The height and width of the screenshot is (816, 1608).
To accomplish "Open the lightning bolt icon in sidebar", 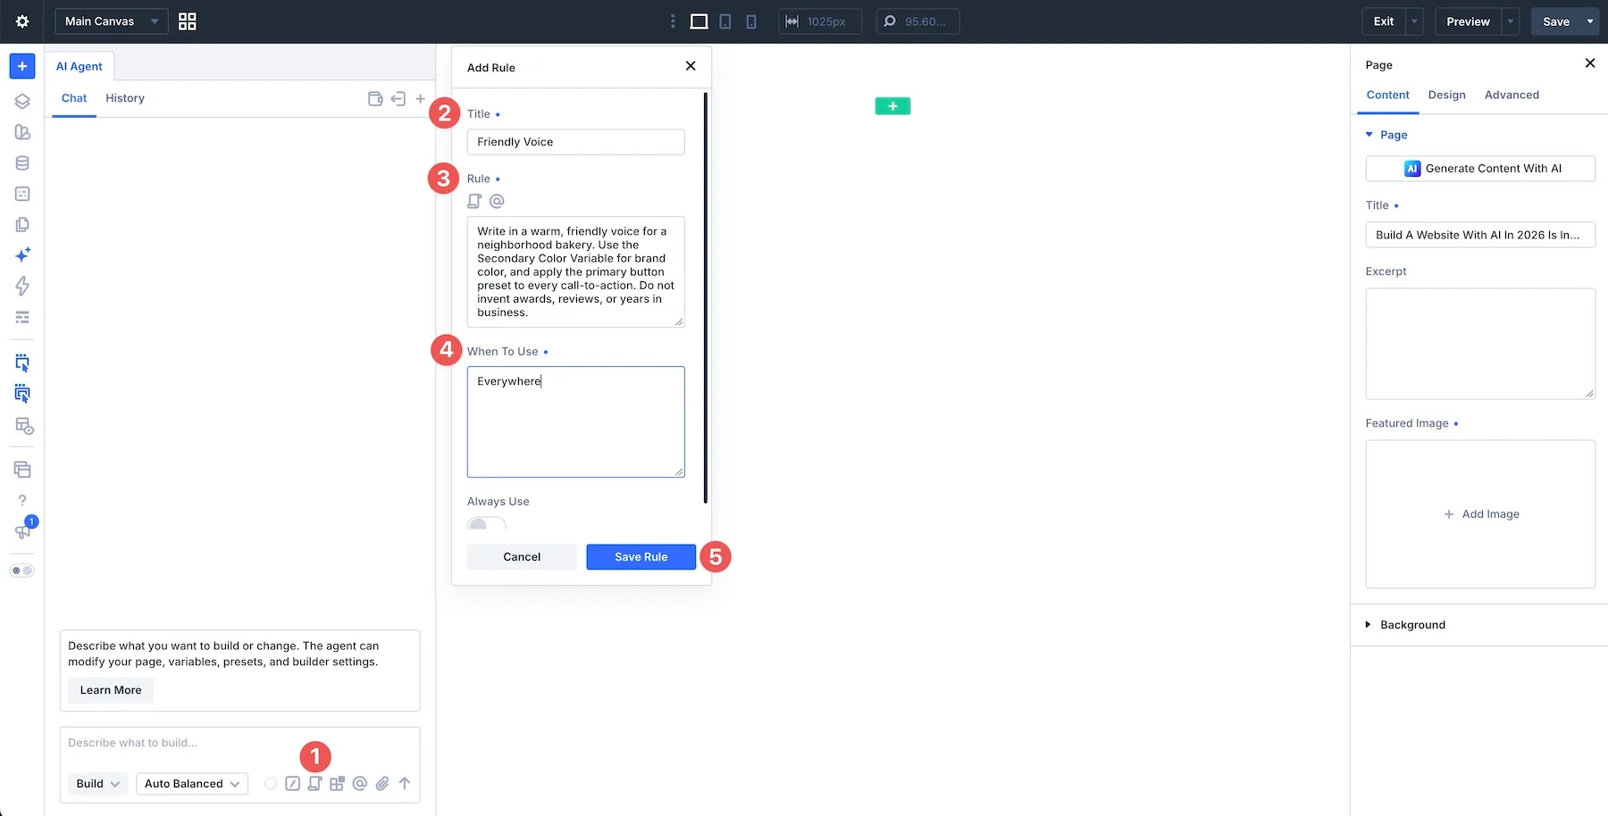I will point(22,286).
